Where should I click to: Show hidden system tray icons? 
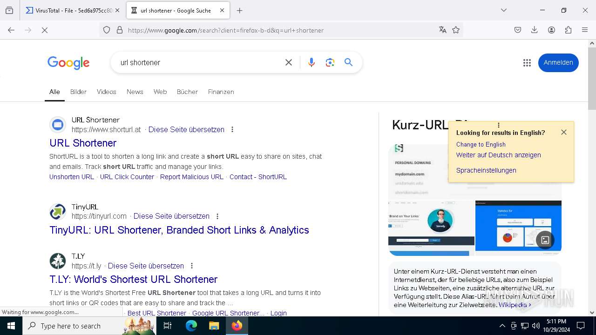[x=502, y=326]
